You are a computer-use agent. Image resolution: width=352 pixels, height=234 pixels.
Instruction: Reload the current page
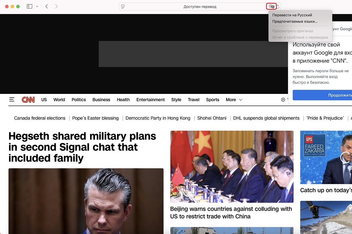[x=277, y=6]
